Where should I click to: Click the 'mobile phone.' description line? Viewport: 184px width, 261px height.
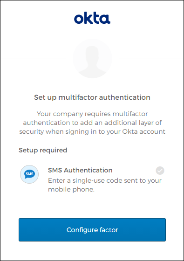(71, 189)
